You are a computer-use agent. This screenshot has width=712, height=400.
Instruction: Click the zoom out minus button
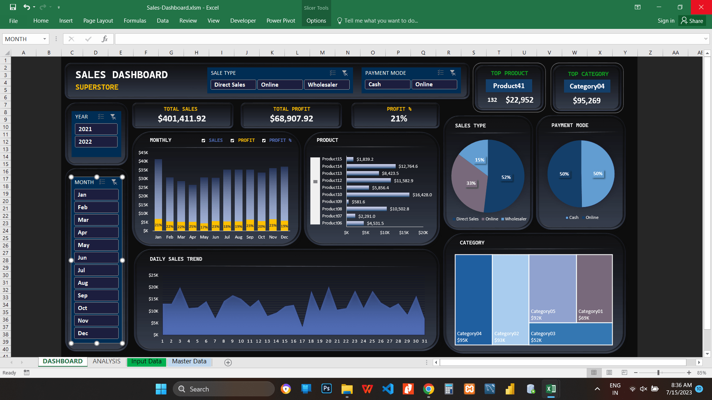pyautogui.click(x=636, y=373)
